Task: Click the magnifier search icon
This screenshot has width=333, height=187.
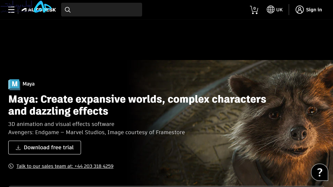Action: pos(68,10)
